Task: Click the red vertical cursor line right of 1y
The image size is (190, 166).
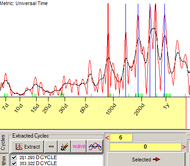Action: coord(186,113)
